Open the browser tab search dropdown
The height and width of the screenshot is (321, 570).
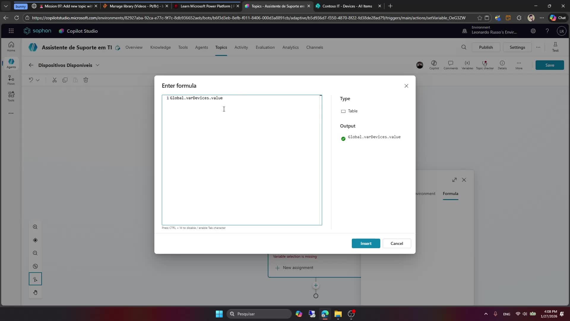tap(6, 6)
